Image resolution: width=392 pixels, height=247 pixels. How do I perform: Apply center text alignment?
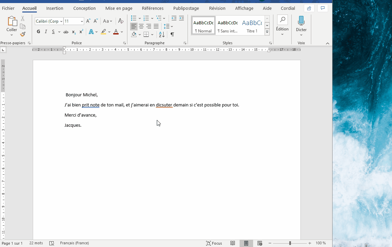tap(141, 26)
